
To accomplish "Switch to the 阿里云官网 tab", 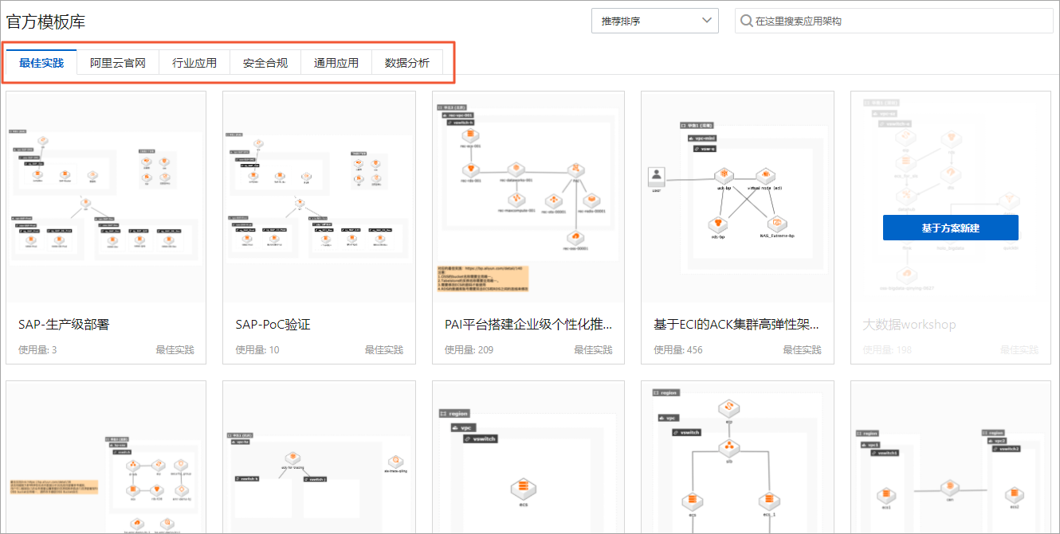I will pyautogui.click(x=118, y=63).
